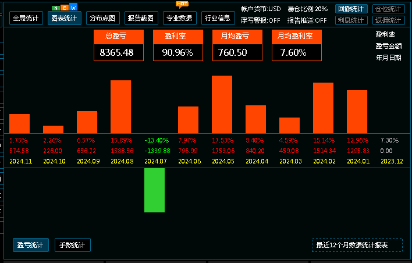The width and height of the screenshot is (412, 263).
Task: Select the 利息统计 option
Action: tap(351, 20)
